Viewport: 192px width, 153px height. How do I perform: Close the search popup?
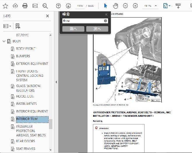(106, 15)
